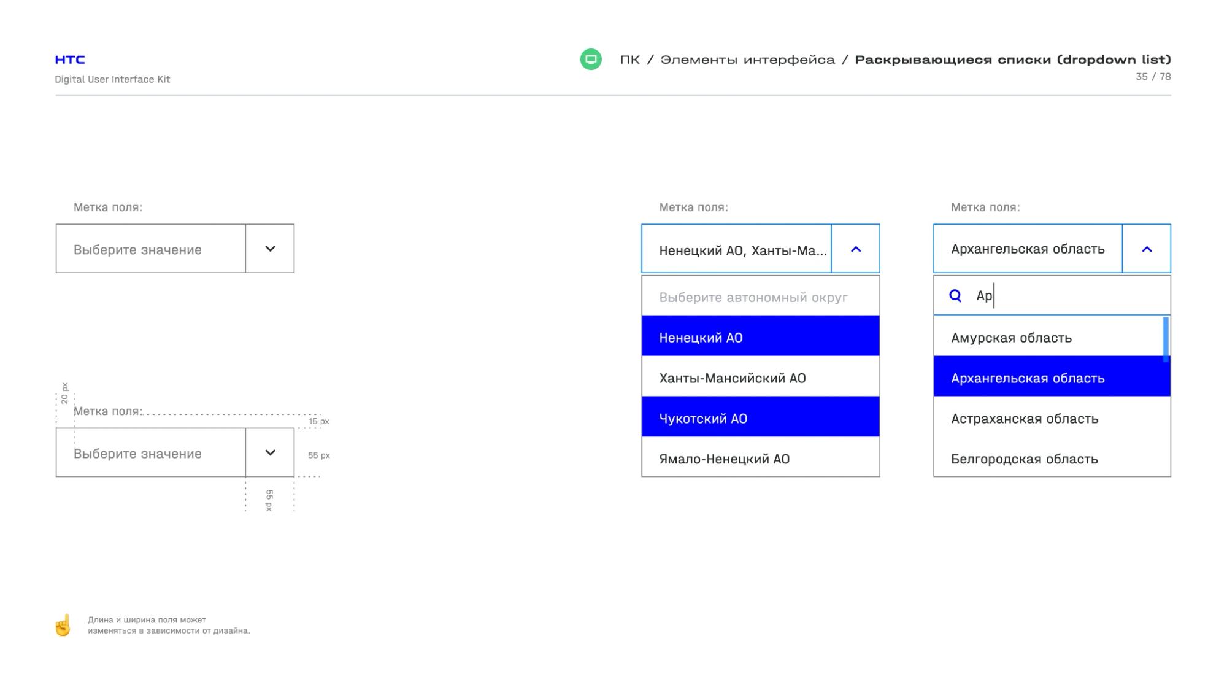This screenshot has height=690, width=1227.
Task: Click the blue scrollbar thumb in region list
Action: coord(1166,339)
